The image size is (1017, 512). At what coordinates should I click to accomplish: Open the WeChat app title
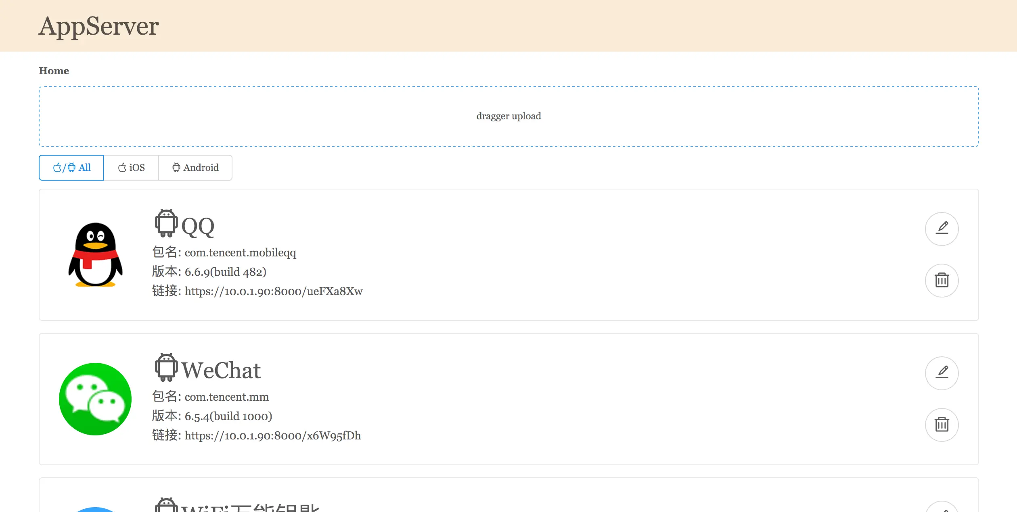(x=221, y=370)
